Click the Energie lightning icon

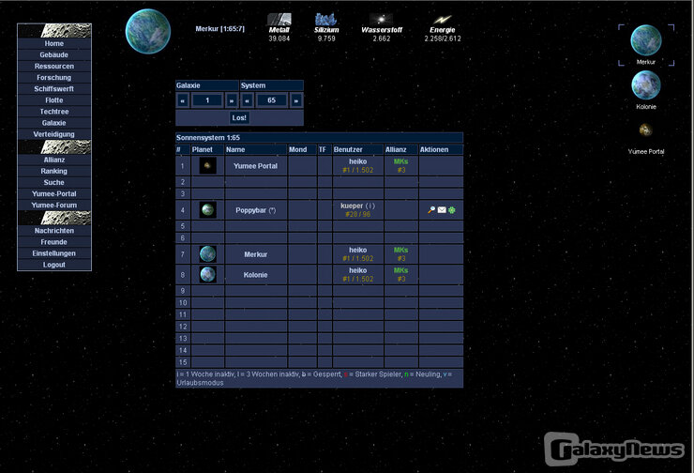[x=442, y=19]
